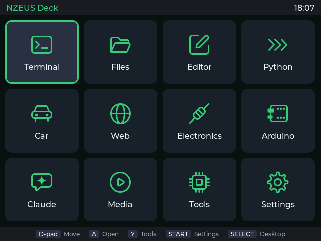
Task: Open the Settings gear icon
Action: point(278,182)
